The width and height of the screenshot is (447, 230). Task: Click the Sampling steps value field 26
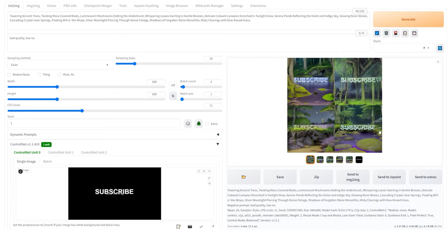click(x=213, y=59)
